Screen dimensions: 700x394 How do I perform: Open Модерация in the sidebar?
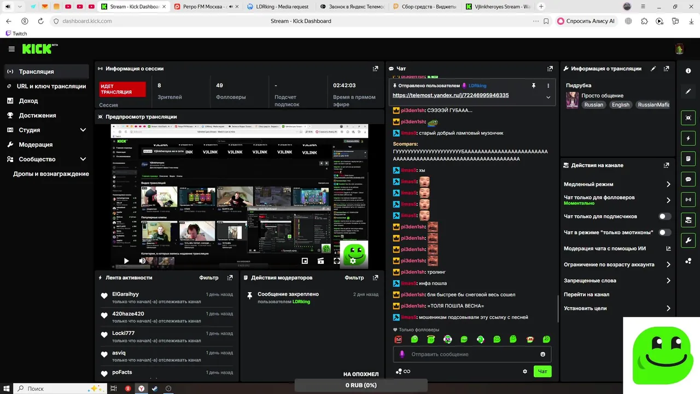click(x=47, y=144)
